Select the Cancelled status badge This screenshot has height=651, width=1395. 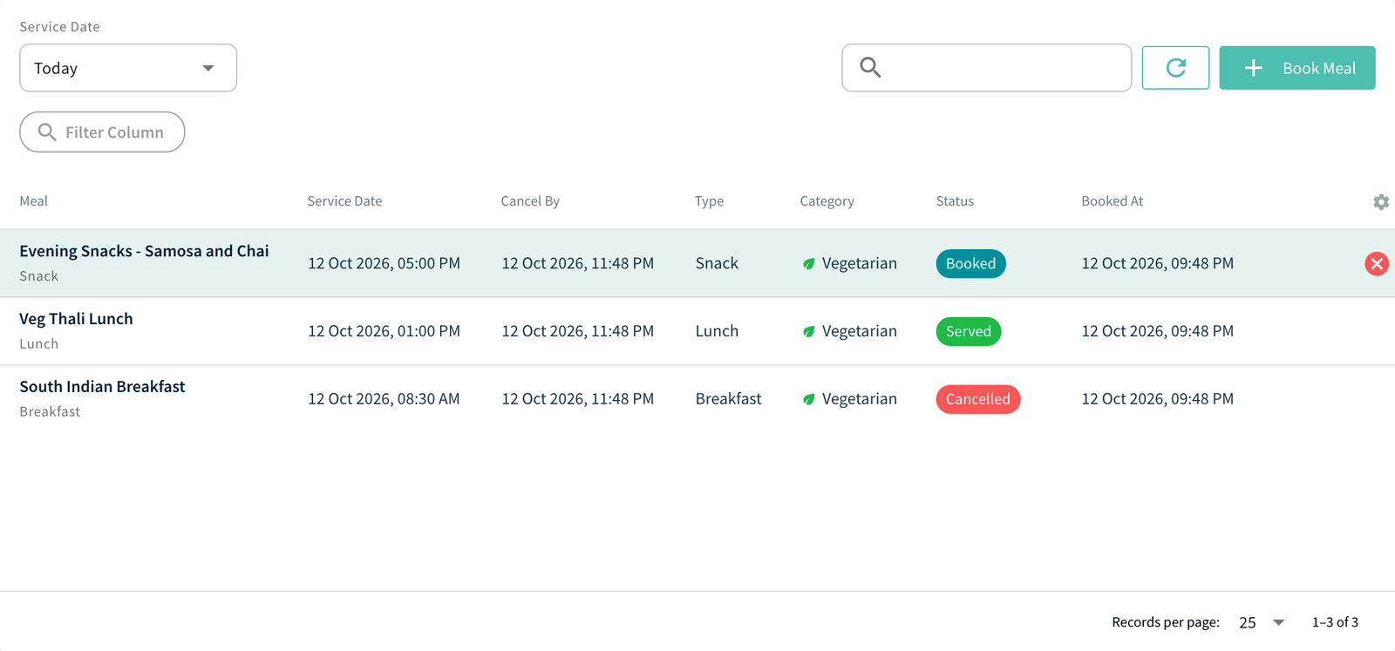click(x=978, y=399)
